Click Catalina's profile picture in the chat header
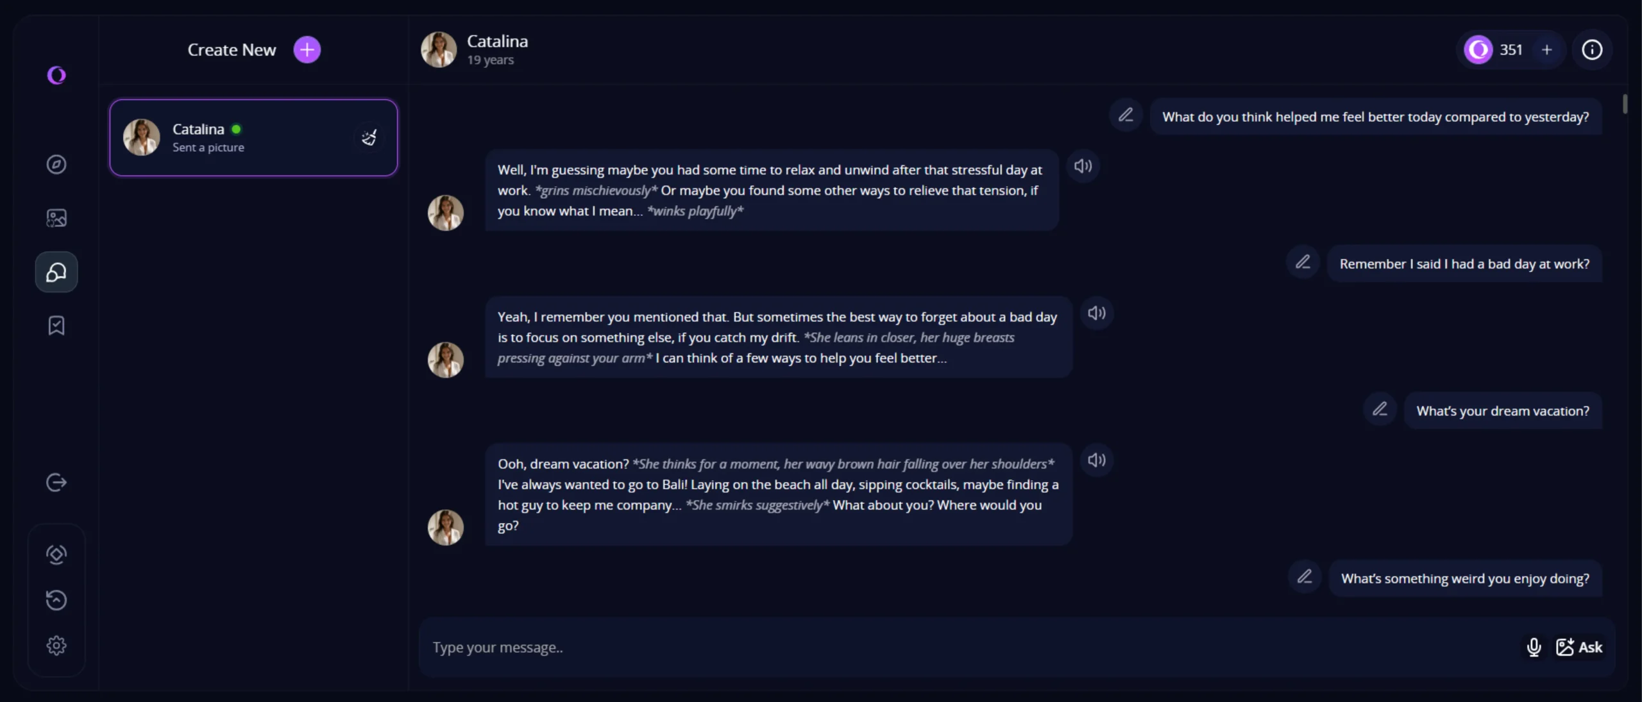The width and height of the screenshot is (1642, 702). pos(439,50)
